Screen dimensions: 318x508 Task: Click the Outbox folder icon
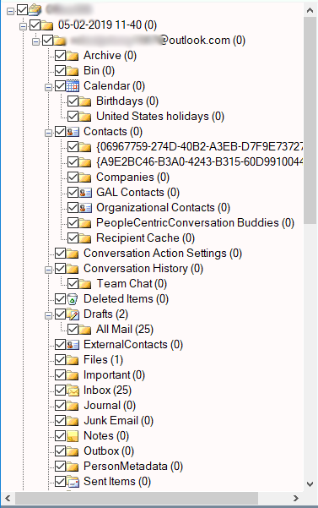coord(73,451)
